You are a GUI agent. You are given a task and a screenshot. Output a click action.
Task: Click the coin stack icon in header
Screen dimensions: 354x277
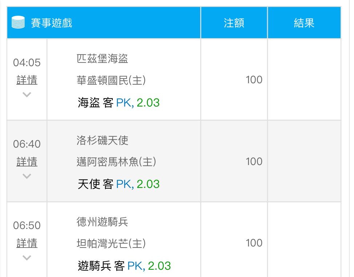[x=18, y=23]
